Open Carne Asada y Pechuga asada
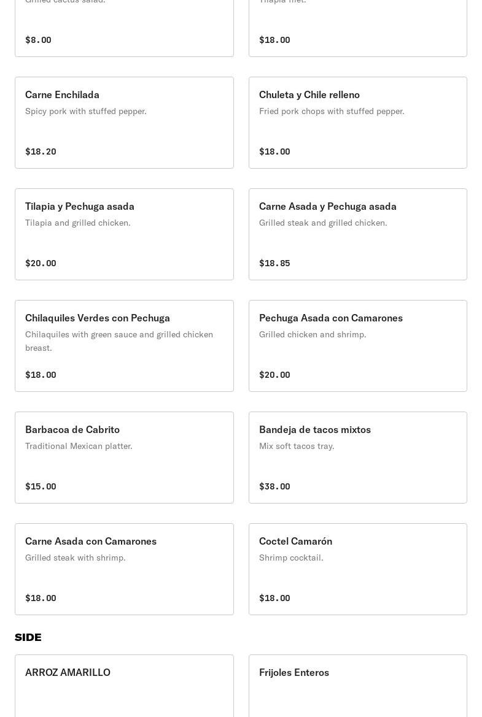Viewport: 482px width, 717px height. (327, 206)
